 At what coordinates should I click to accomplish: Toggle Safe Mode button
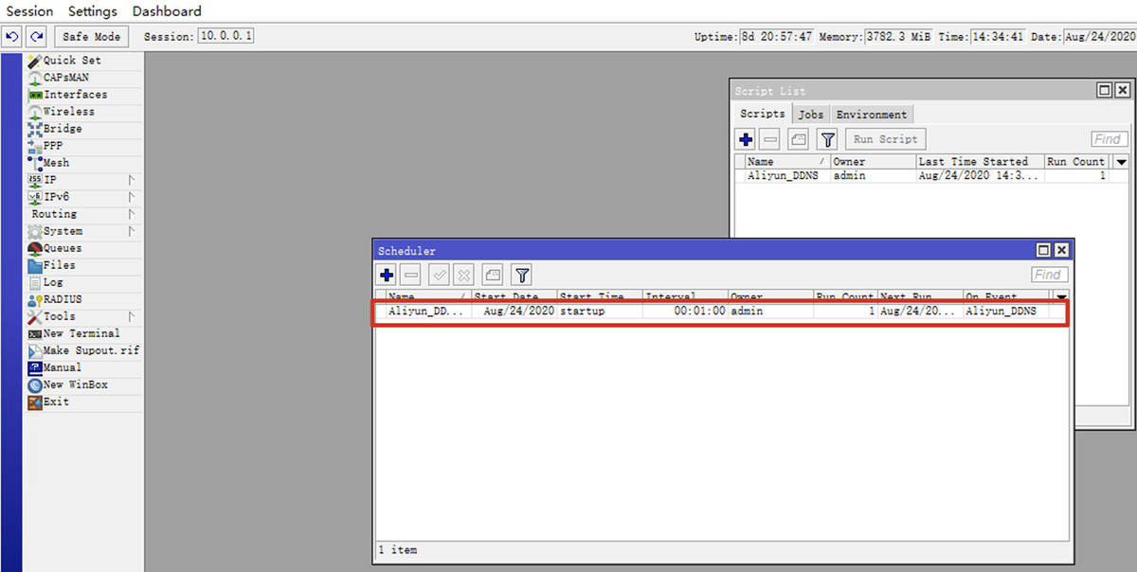[92, 36]
